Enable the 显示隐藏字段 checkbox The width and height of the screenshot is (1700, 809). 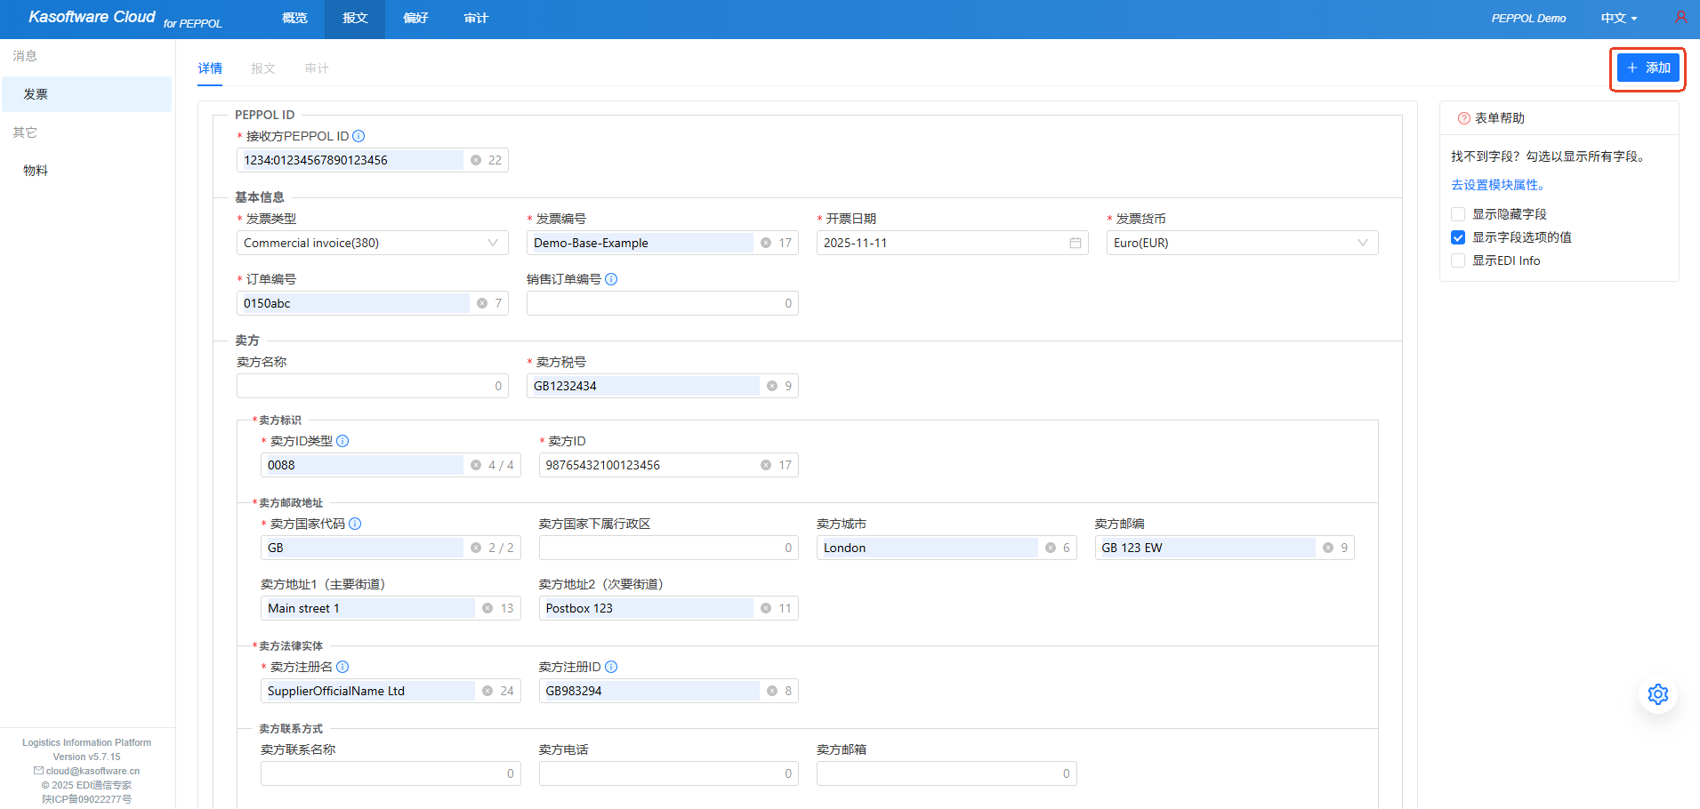(1458, 214)
